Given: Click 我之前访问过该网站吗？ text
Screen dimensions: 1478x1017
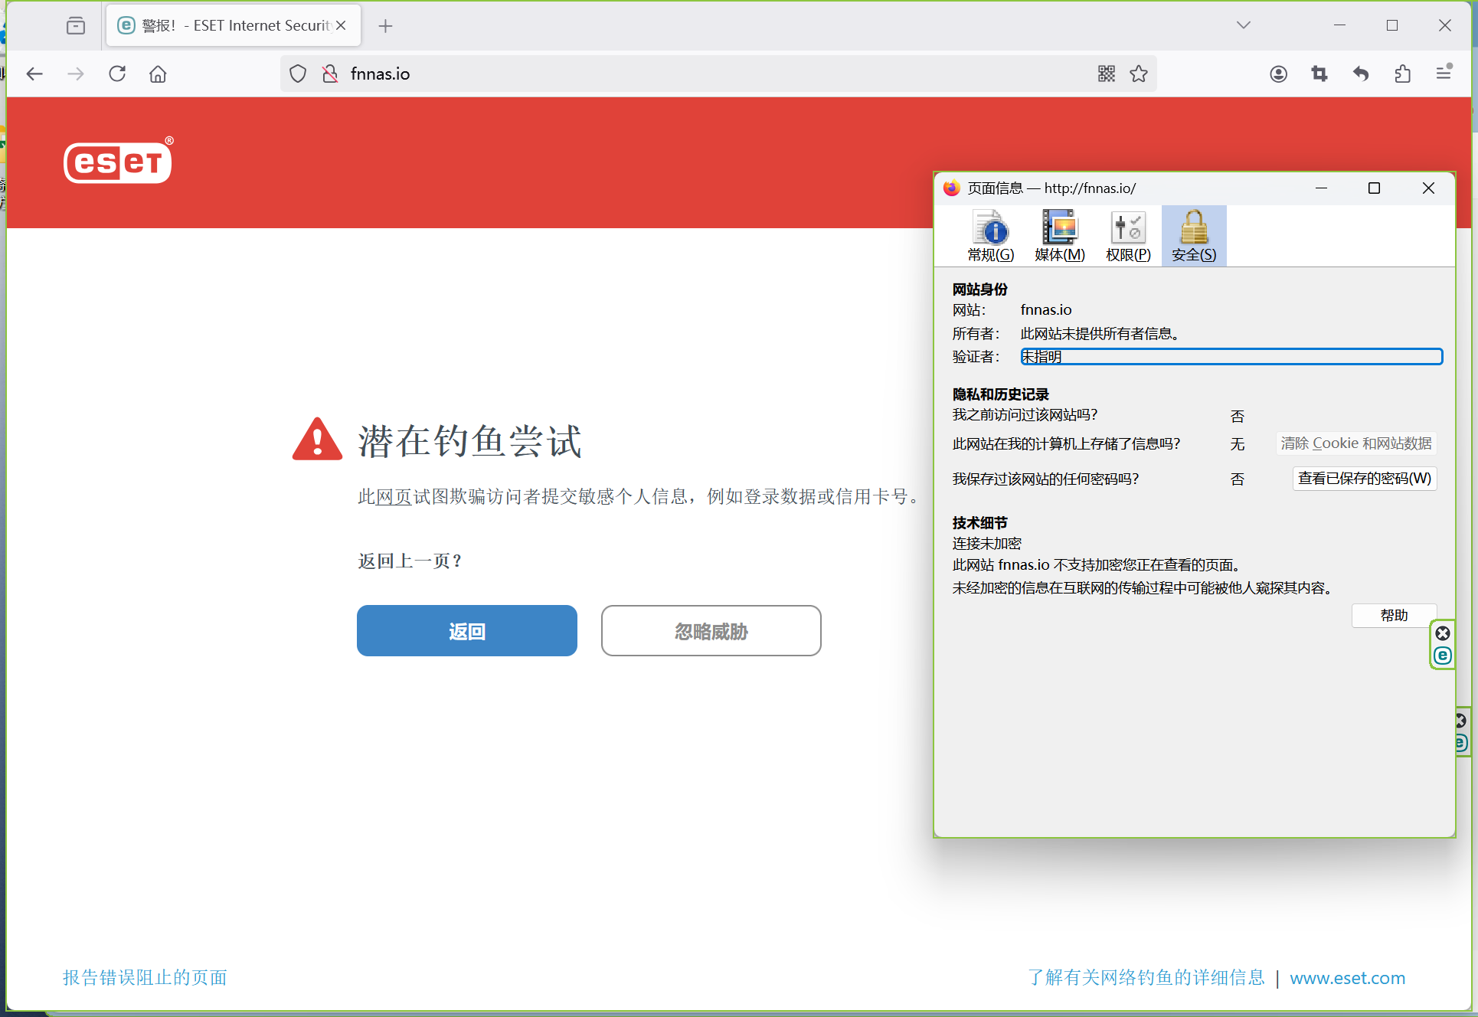Looking at the screenshot, I should [1025, 414].
